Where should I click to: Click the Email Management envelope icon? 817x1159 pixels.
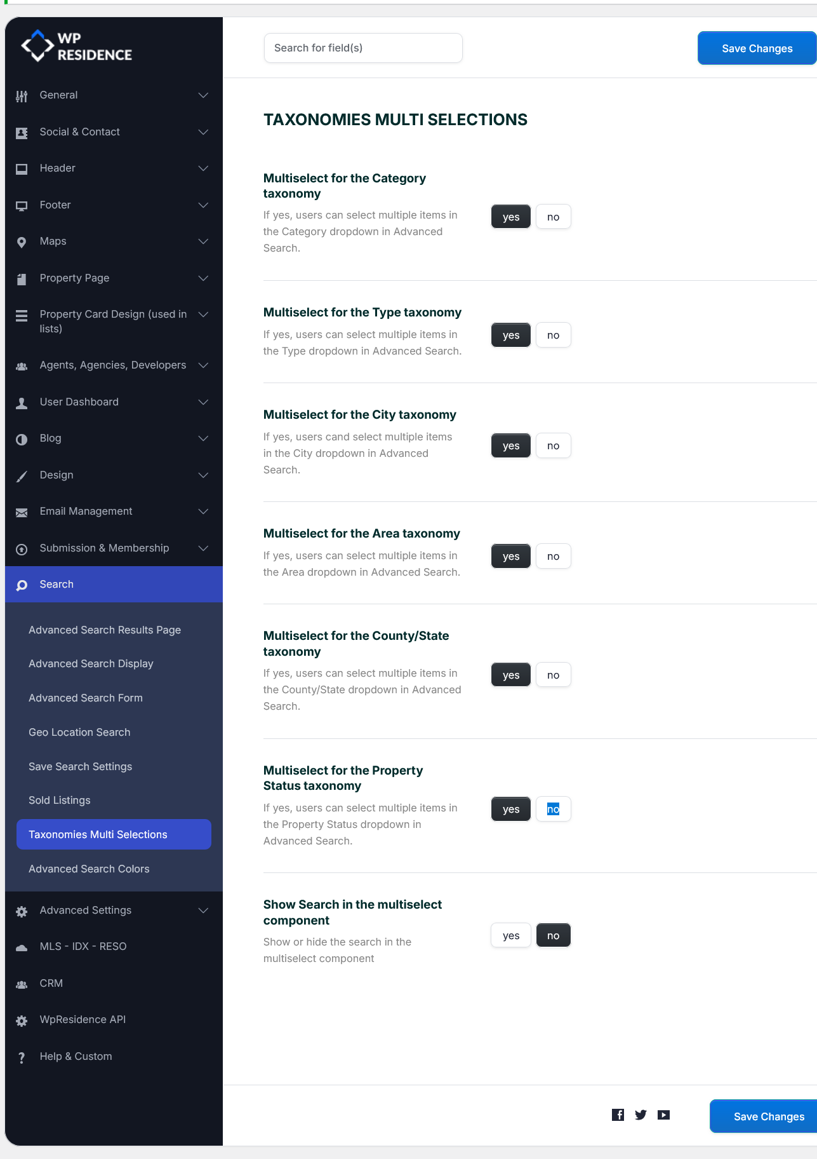pos(22,512)
